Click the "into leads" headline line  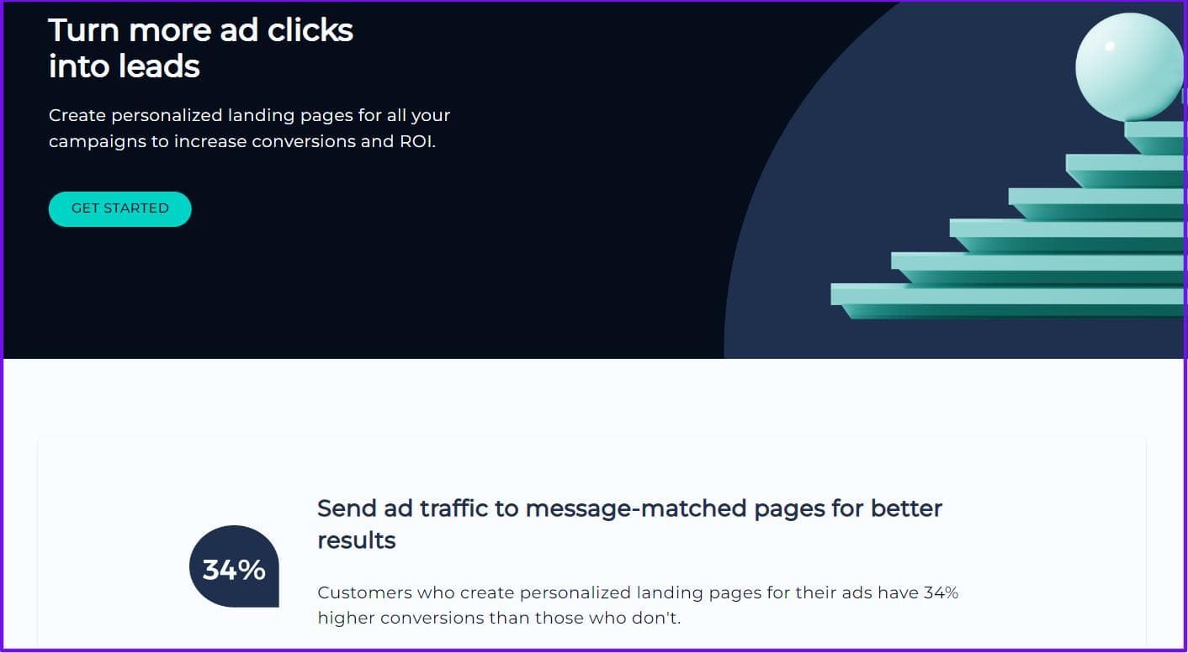click(124, 66)
